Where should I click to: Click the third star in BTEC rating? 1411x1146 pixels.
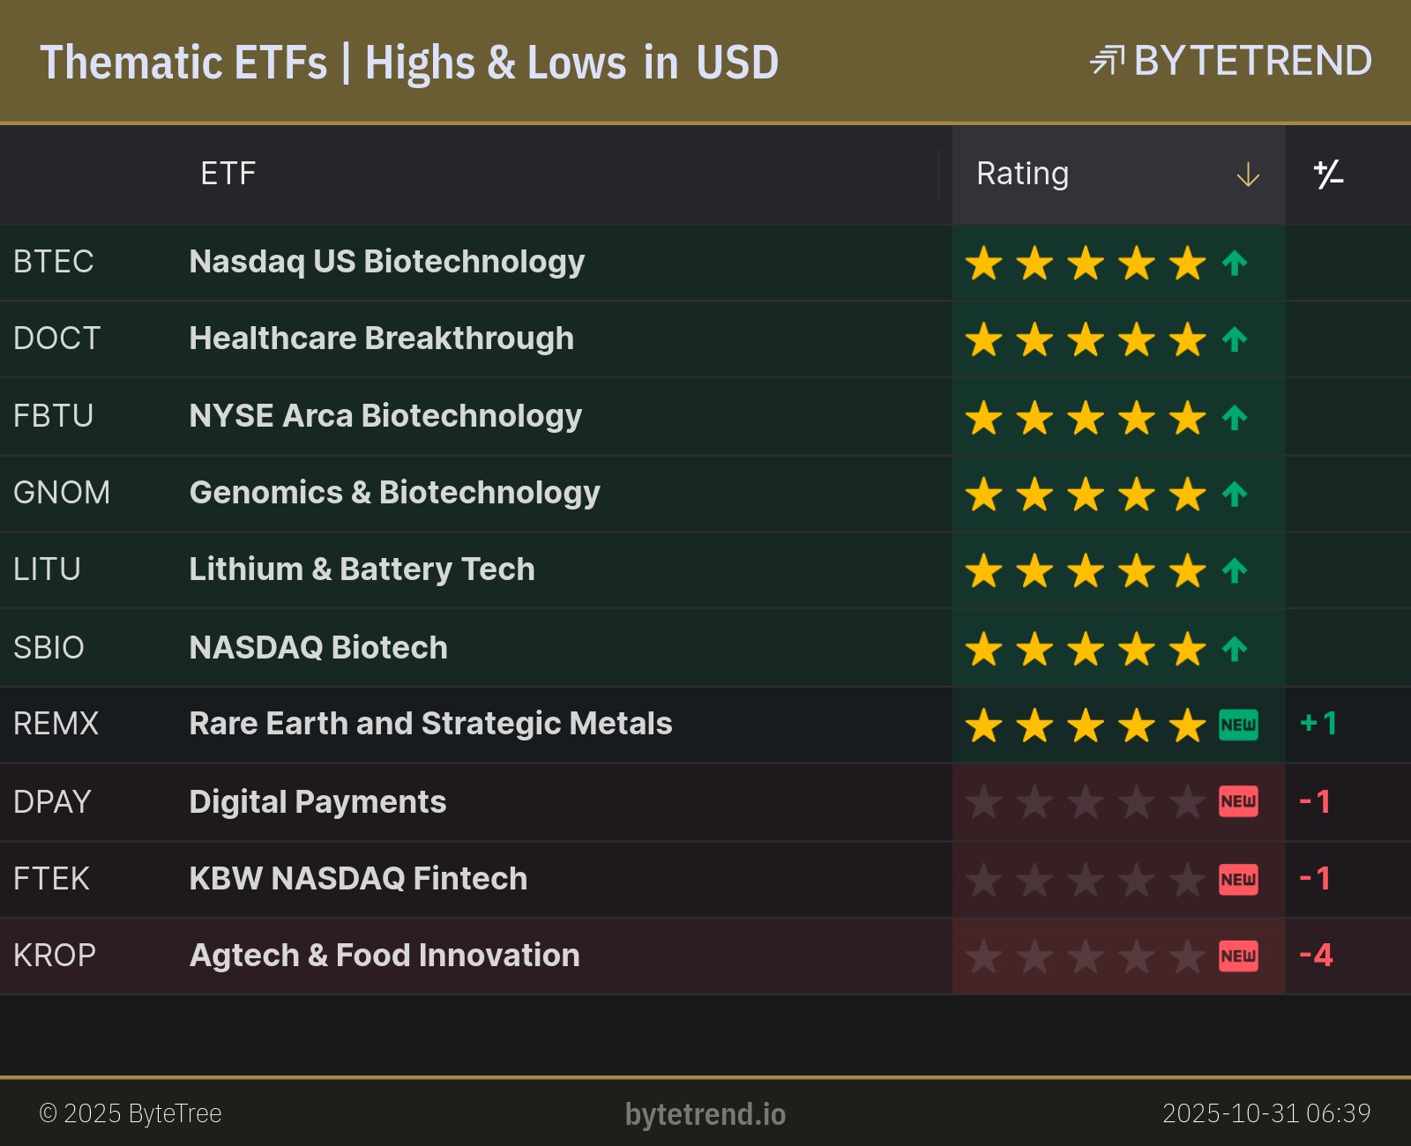point(1086,263)
